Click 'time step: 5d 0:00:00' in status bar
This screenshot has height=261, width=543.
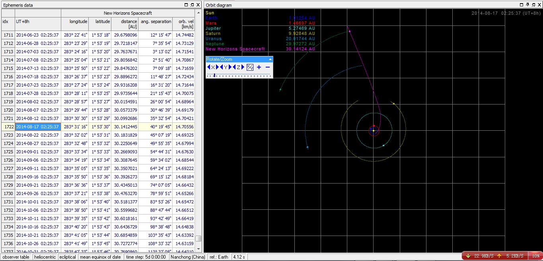pos(146,257)
